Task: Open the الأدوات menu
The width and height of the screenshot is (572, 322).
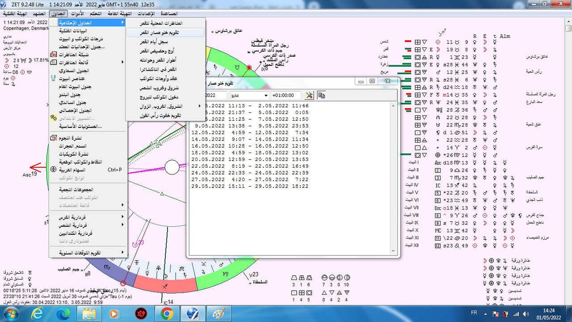Action: tap(78, 14)
